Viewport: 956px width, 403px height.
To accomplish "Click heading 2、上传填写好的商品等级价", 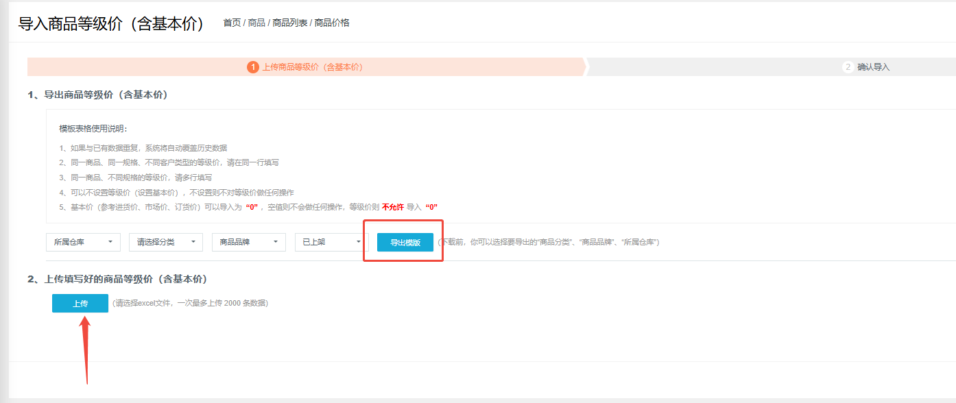I will pyautogui.click(x=117, y=279).
